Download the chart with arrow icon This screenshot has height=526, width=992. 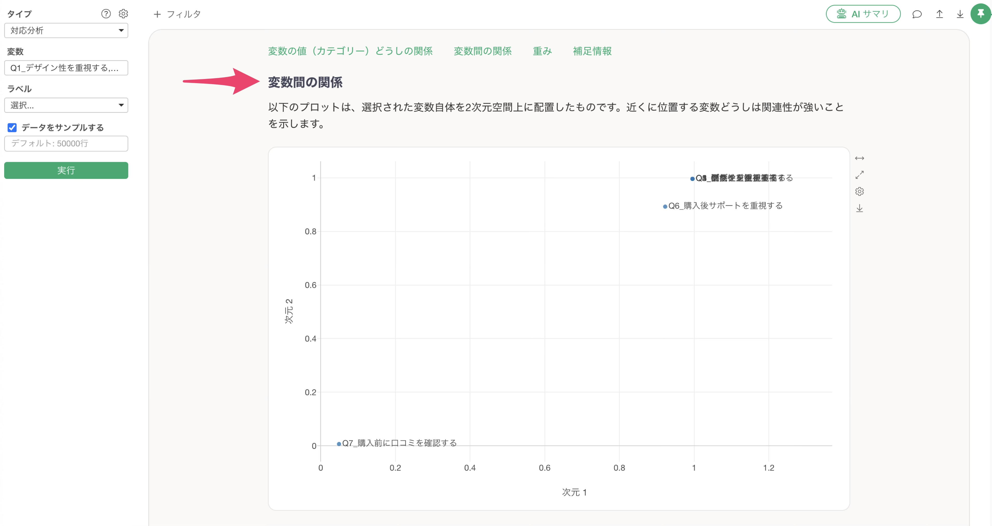(x=859, y=208)
